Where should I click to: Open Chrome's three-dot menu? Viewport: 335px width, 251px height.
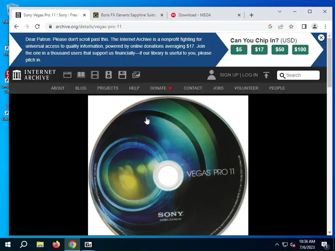[325, 26]
